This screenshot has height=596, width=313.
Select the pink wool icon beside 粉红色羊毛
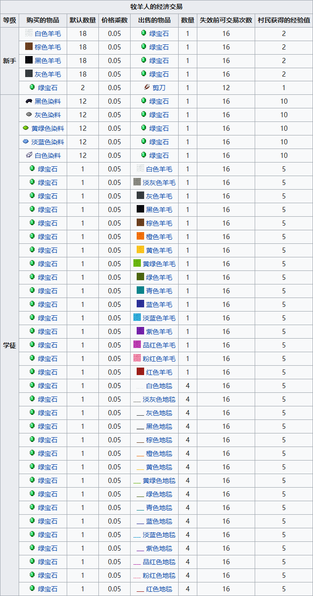137,358
